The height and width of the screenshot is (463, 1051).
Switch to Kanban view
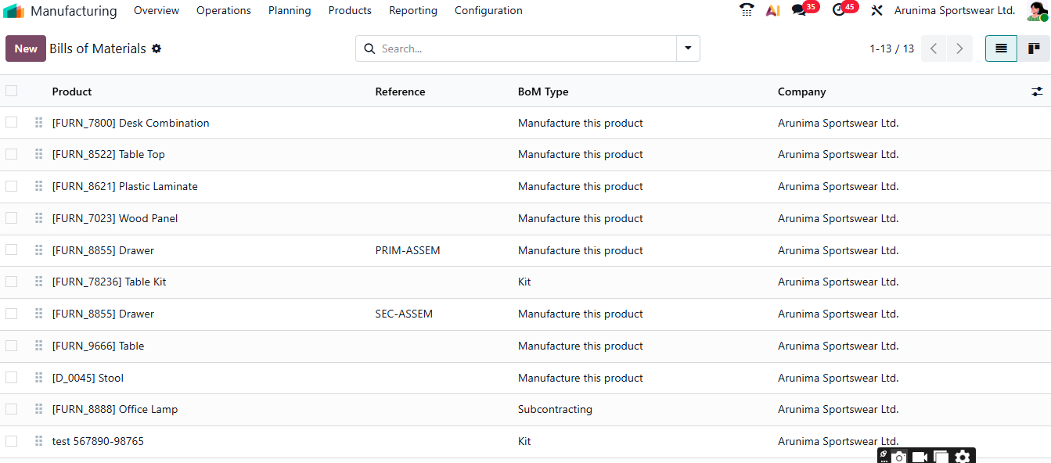(x=1033, y=48)
